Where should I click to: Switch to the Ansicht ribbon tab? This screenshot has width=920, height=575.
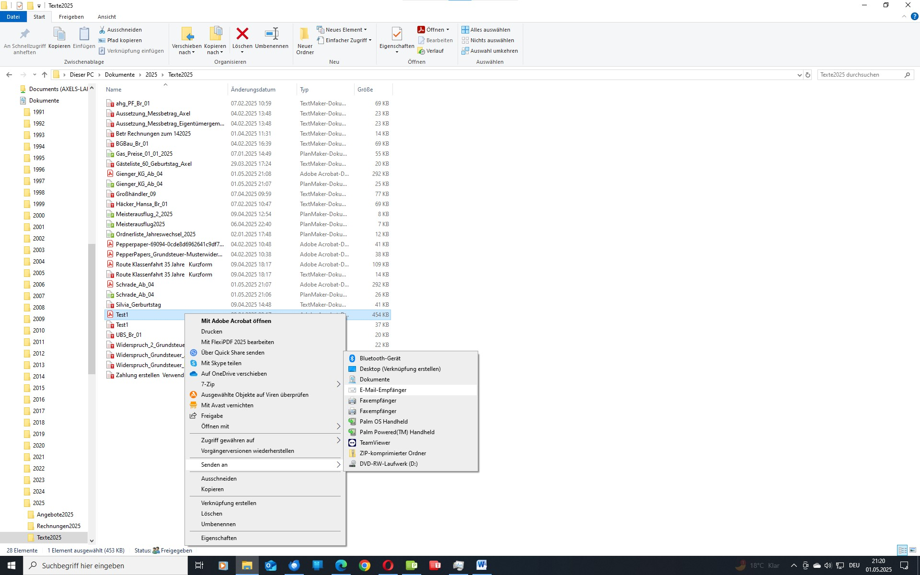click(106, 17)
